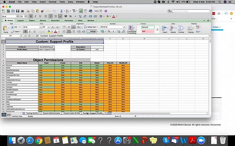Click the Sort A-Z icon
This screenshot has height=146, width=235.
67,11
